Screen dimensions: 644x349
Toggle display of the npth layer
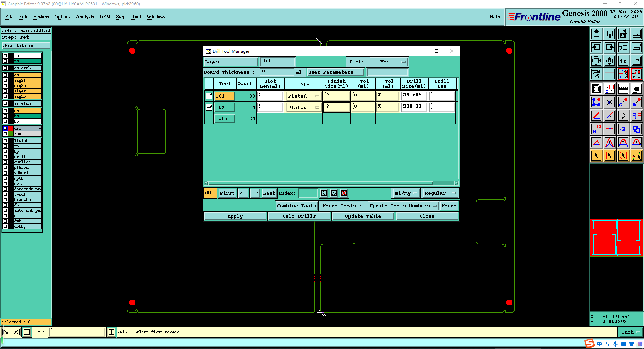tap(5, 178)
